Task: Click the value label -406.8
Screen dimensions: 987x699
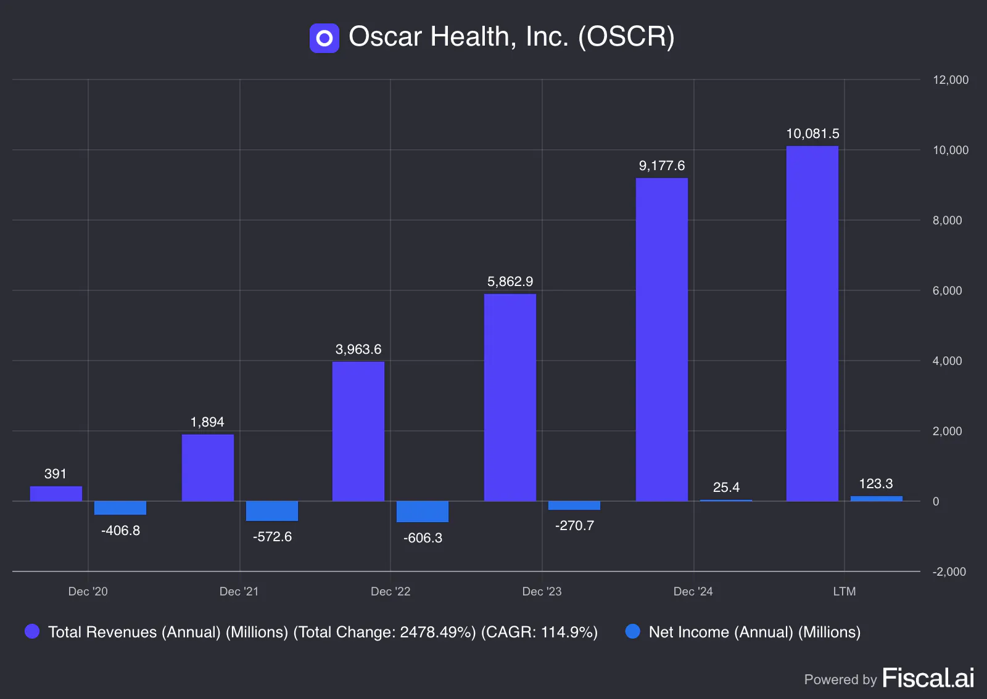Action: (x=120, y=531)
